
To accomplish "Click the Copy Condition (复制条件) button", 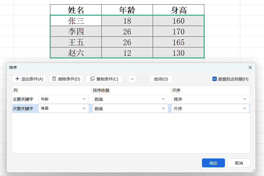I will pos(104,79).
